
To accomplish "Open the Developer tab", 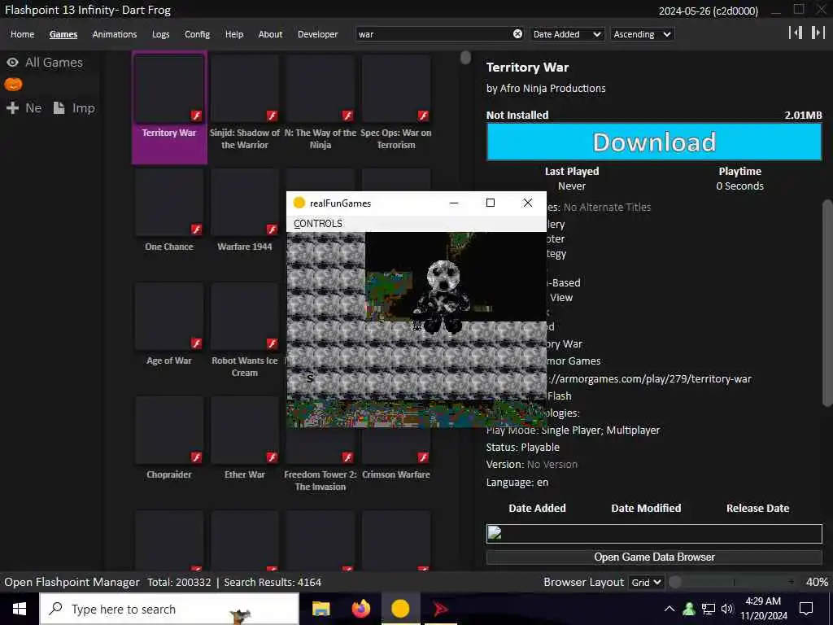I will [318, 34].
